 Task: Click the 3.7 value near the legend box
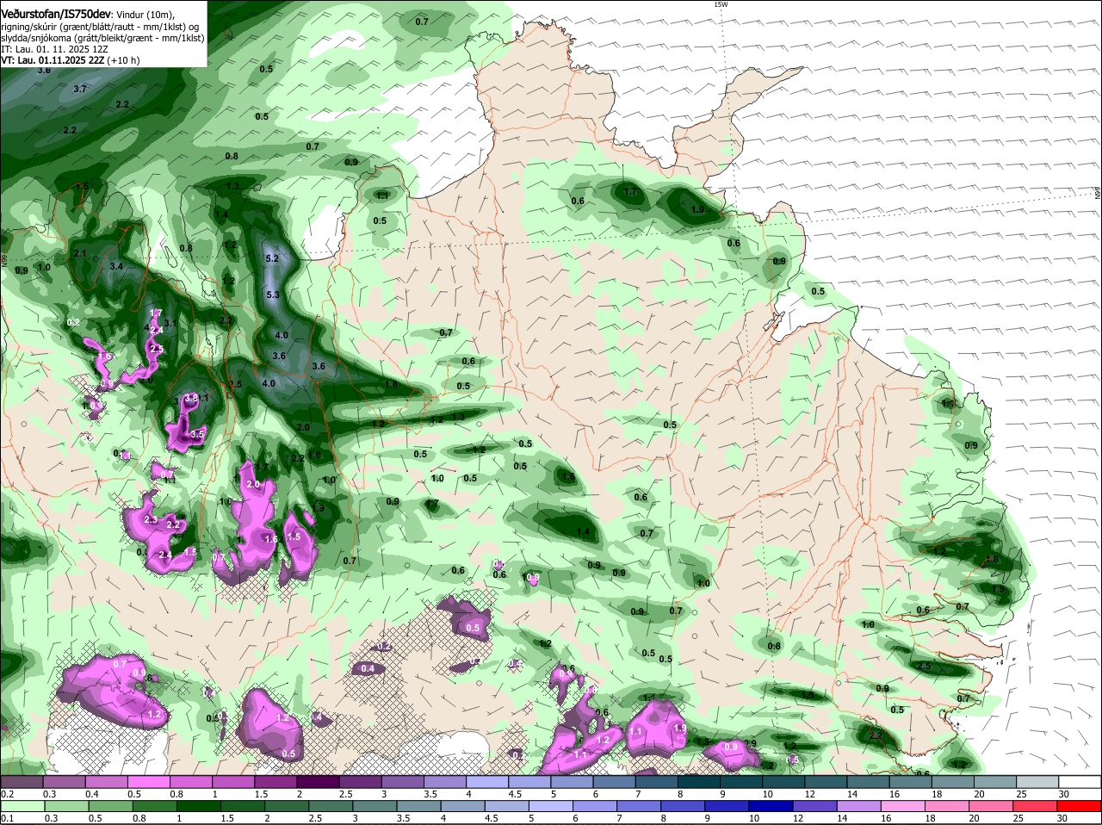80,89
